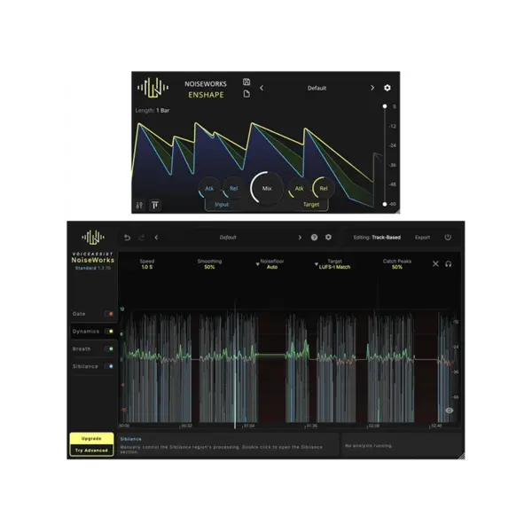Go to next preset in EnShape
Viewport: 532px width, 532px height.
[x=372, y=88]
